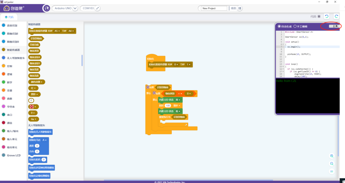The width and height of the screenshot is (345, 183).
Task: Click gear icon on outer 如果 block
Action: click(148, 87)
